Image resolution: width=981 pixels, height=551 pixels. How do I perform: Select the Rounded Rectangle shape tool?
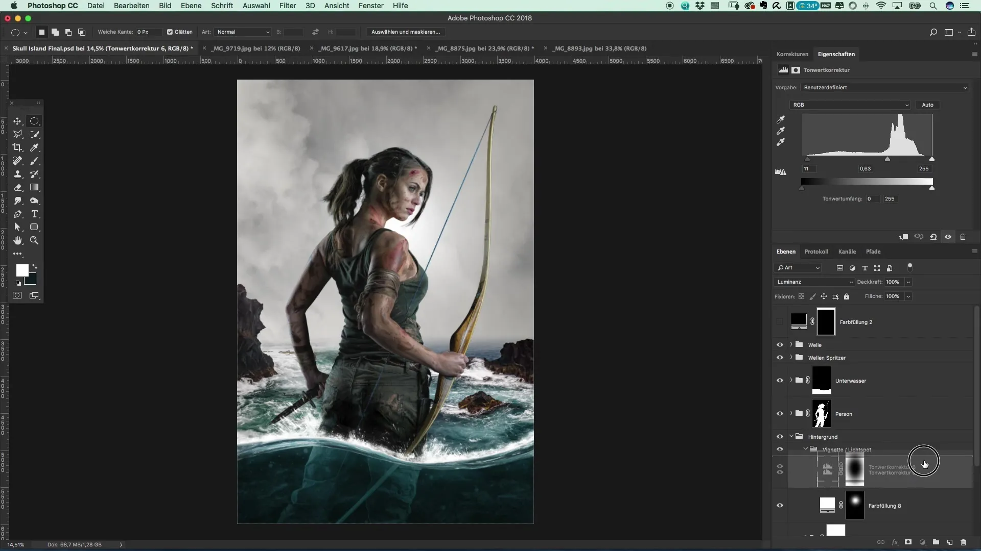click(34, 227)
